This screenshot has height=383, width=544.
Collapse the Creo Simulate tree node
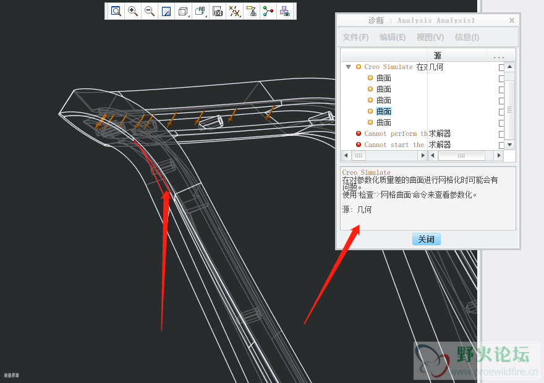click(x=348, y=67)
